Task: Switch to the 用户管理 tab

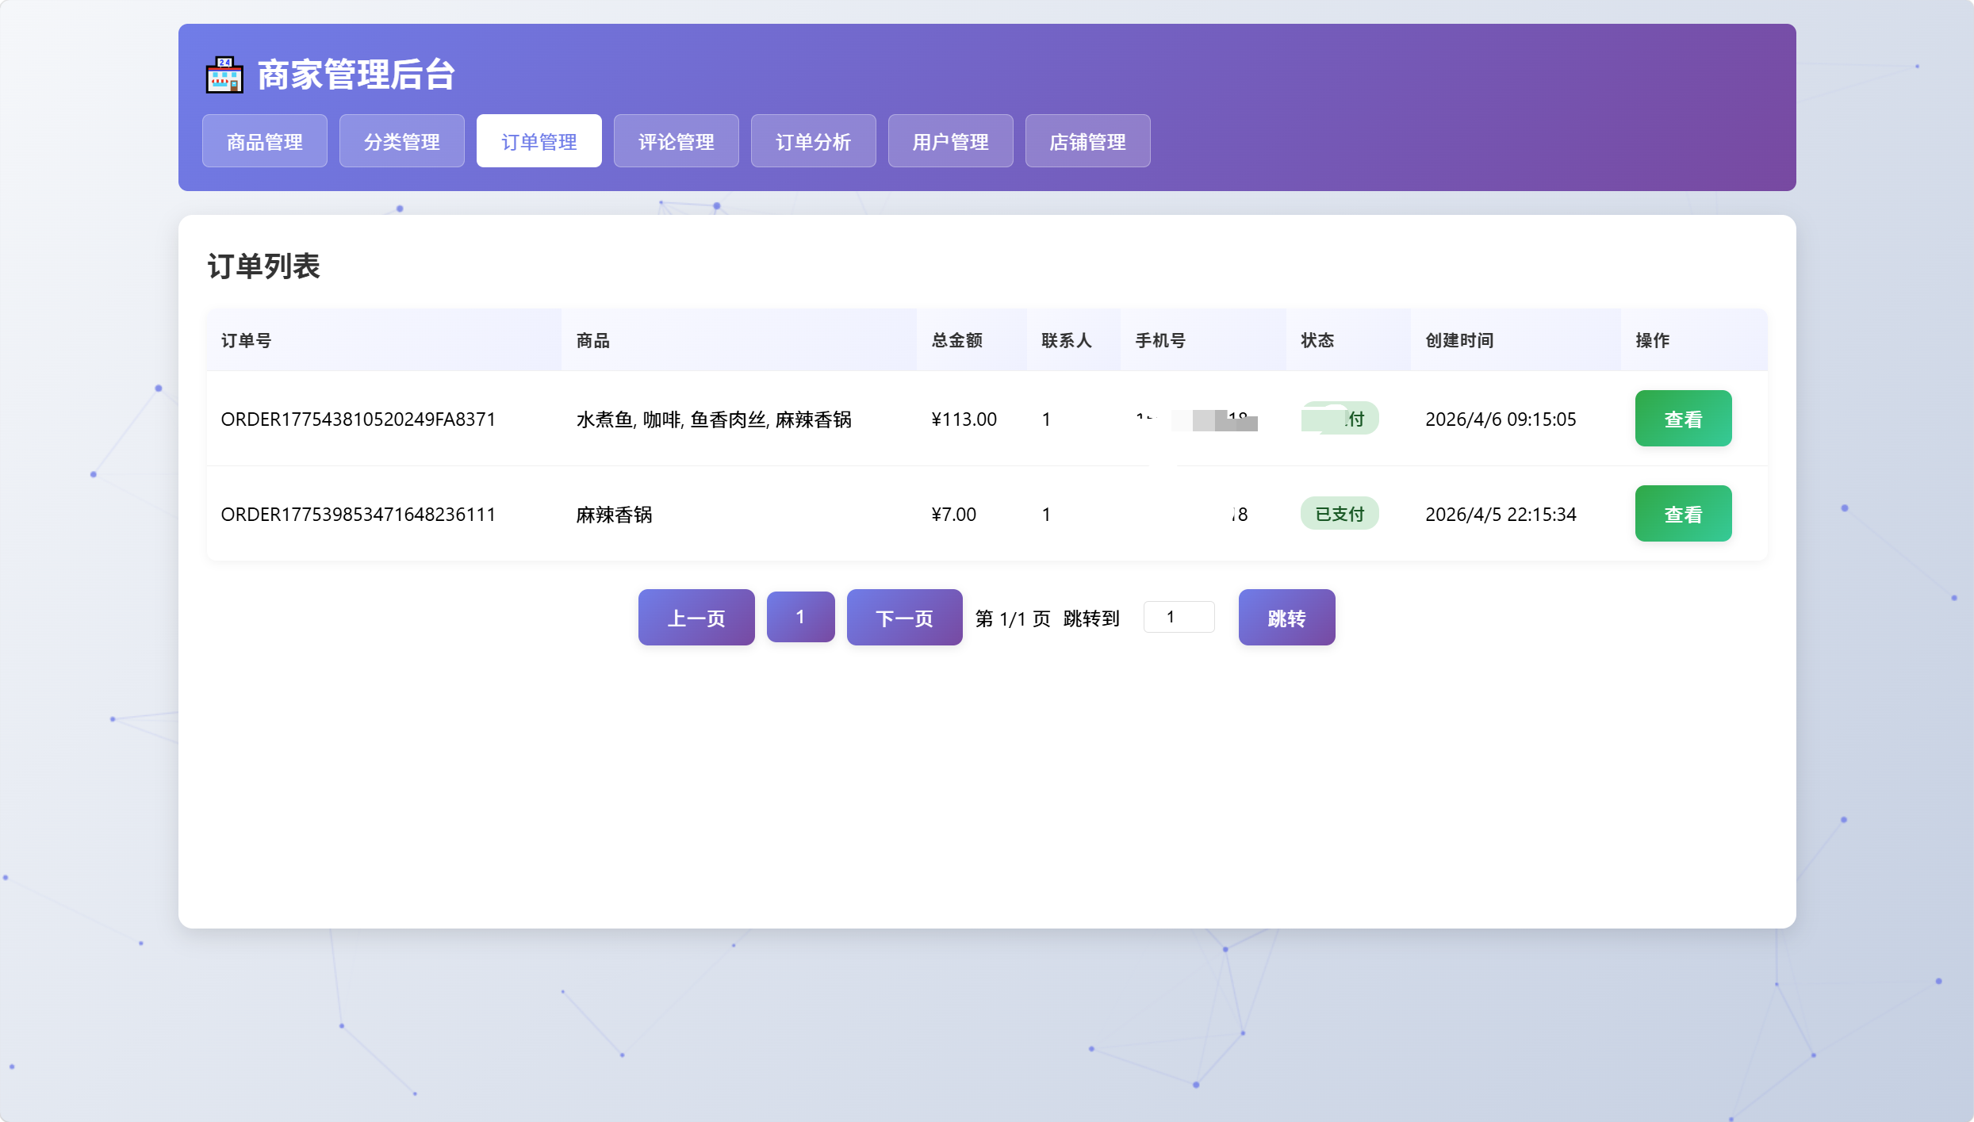Action: click(951, 141)
